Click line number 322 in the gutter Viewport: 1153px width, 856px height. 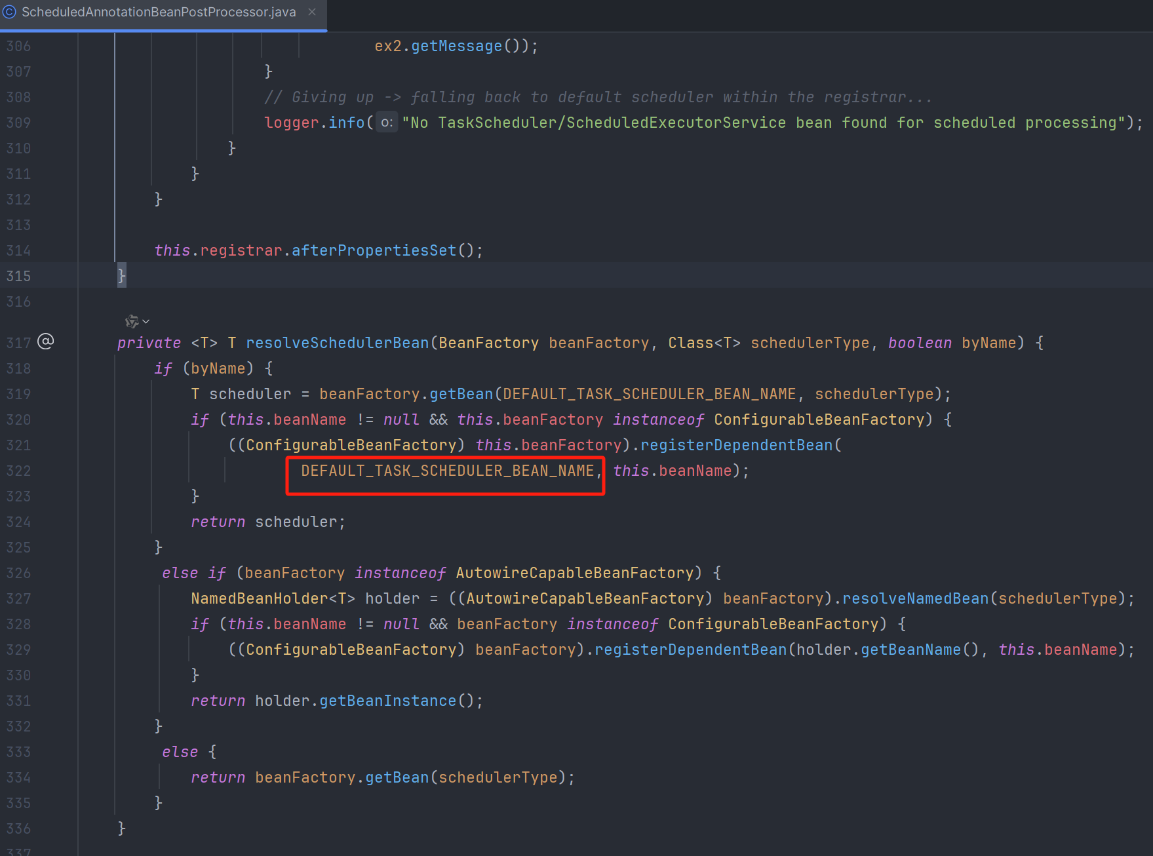[18, 471]
